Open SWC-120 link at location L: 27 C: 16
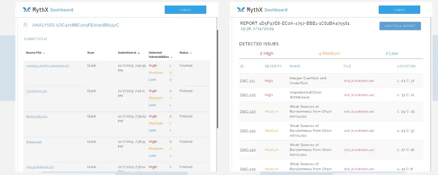The image size is (438, 175). pyautogui.click(x=248, y=150)
